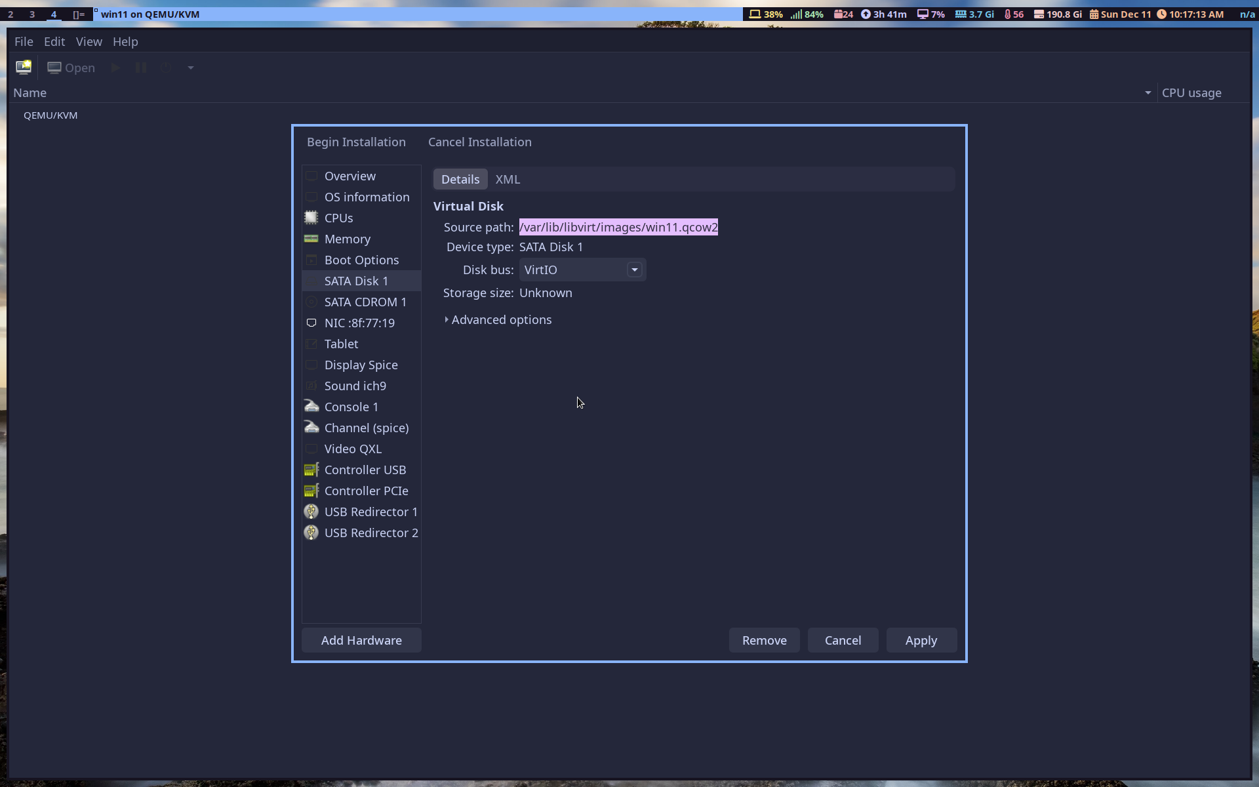Click the Begin Installation button
The width and height of the screenshot is (1259, 787).
(356, 142)
